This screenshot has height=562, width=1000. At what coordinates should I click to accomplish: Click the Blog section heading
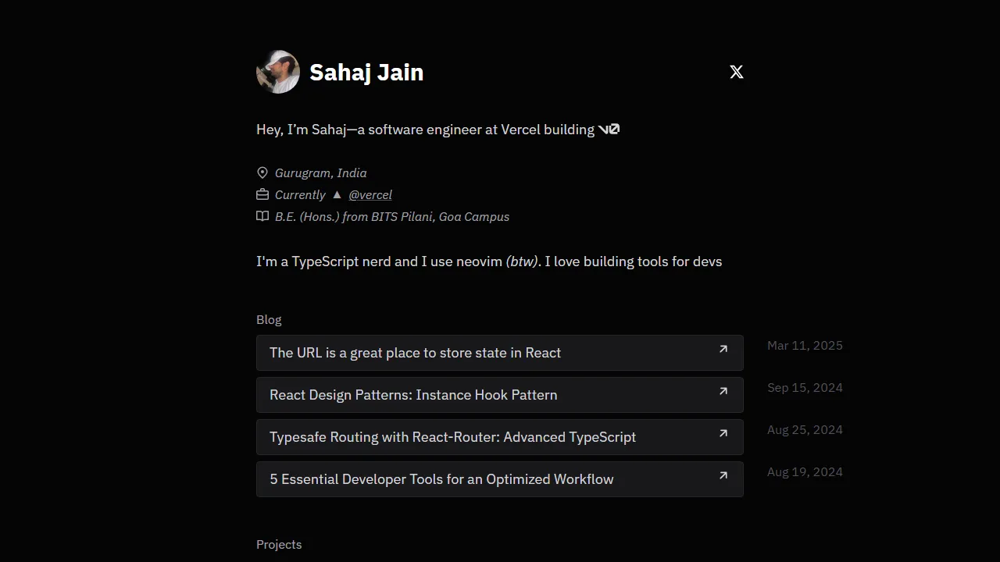[269, 319]
